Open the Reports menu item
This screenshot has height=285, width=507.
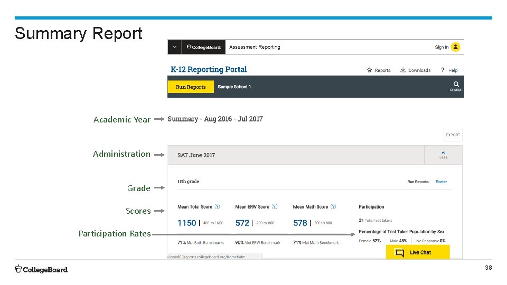click(x=383, y=70)
